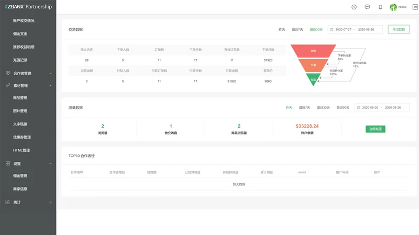This screenshot has height=235, width=419.
Task: Select 昨天 filter in 交易数据
Action: [x=282, y=30]
